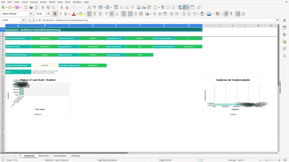Click the Print icon

(31, 7)
